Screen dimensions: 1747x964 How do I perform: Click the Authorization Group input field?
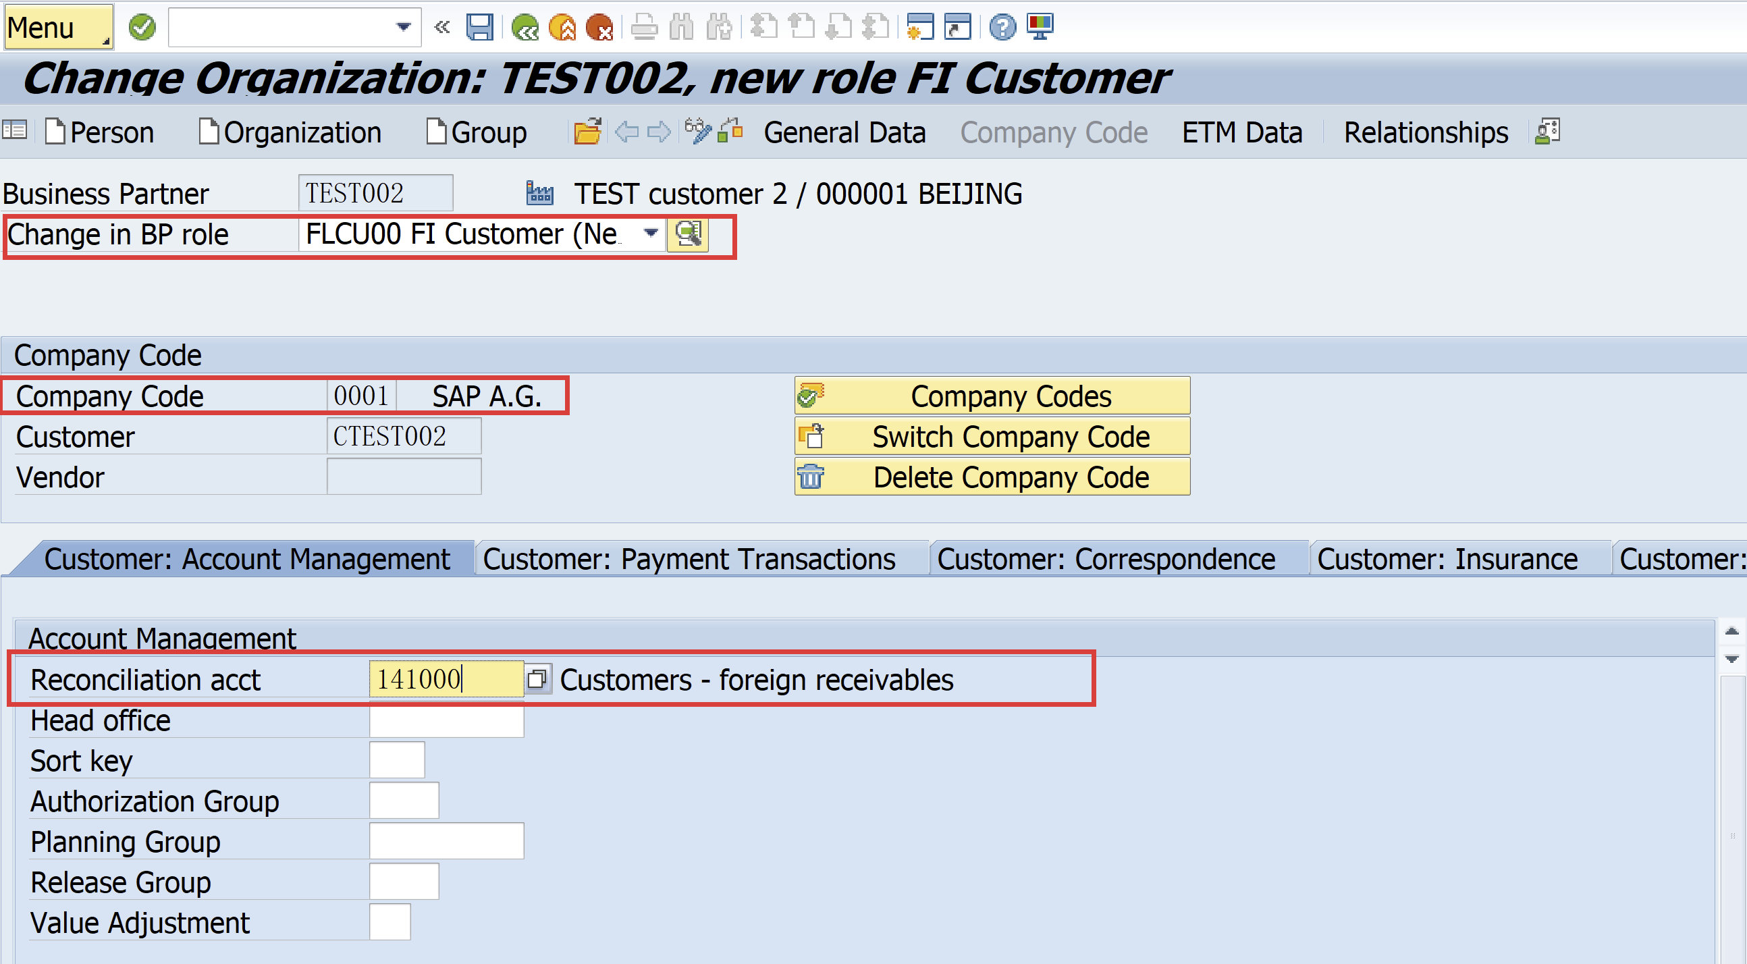tap(404, 801)
